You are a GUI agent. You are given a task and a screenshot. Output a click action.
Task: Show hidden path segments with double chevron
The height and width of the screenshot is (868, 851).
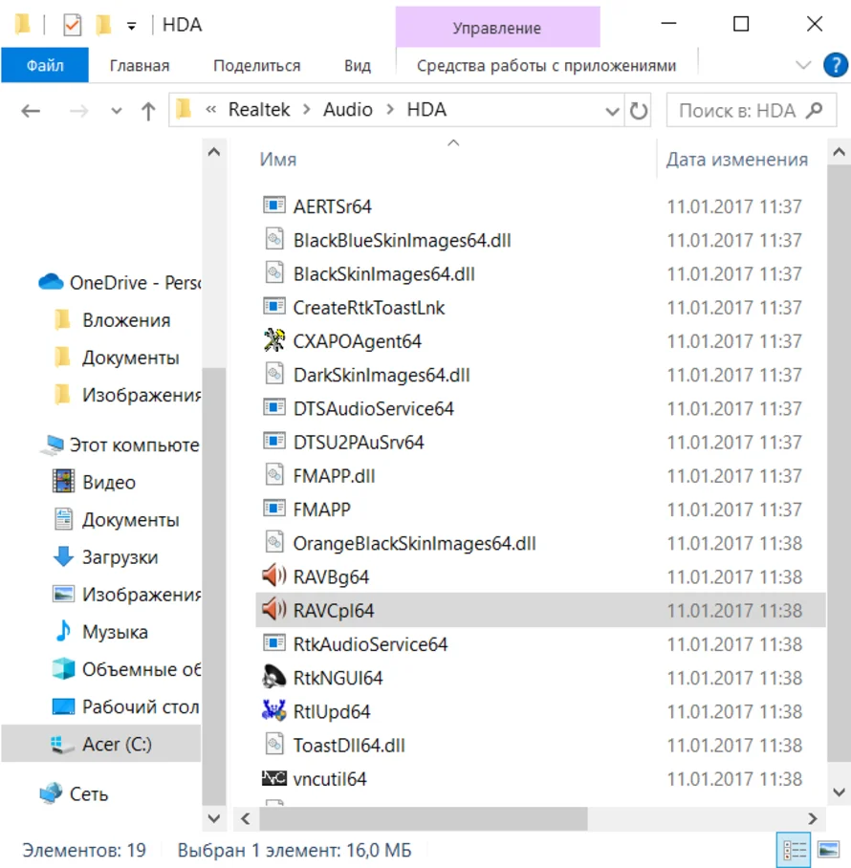coord(210,110)
